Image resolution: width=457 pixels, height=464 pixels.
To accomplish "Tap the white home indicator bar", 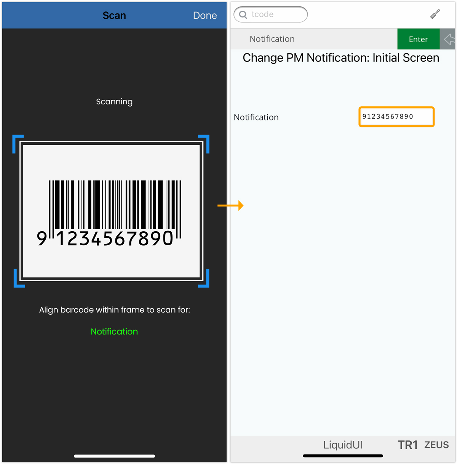I will 114,456.
